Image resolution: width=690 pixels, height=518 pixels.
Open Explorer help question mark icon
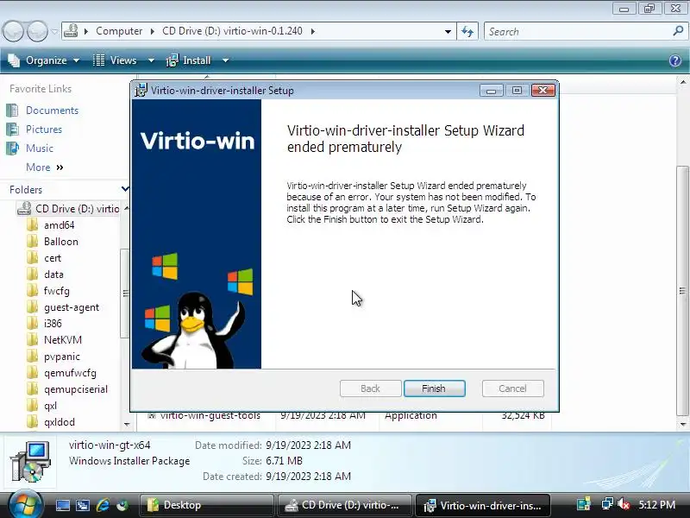pos(675,60)
